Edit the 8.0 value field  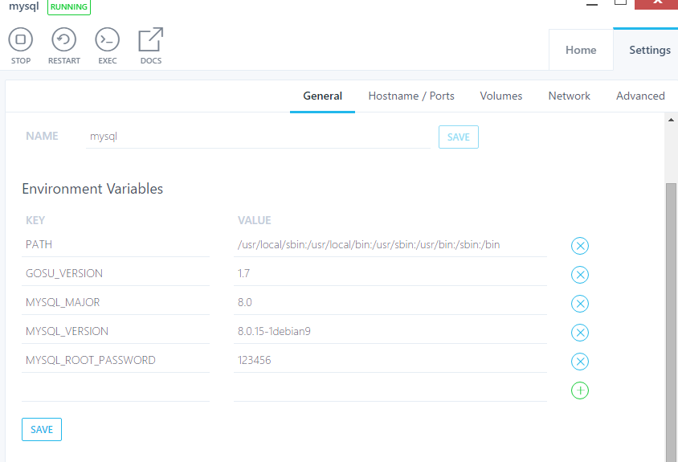pyautogui.click(x=390, y=303)
